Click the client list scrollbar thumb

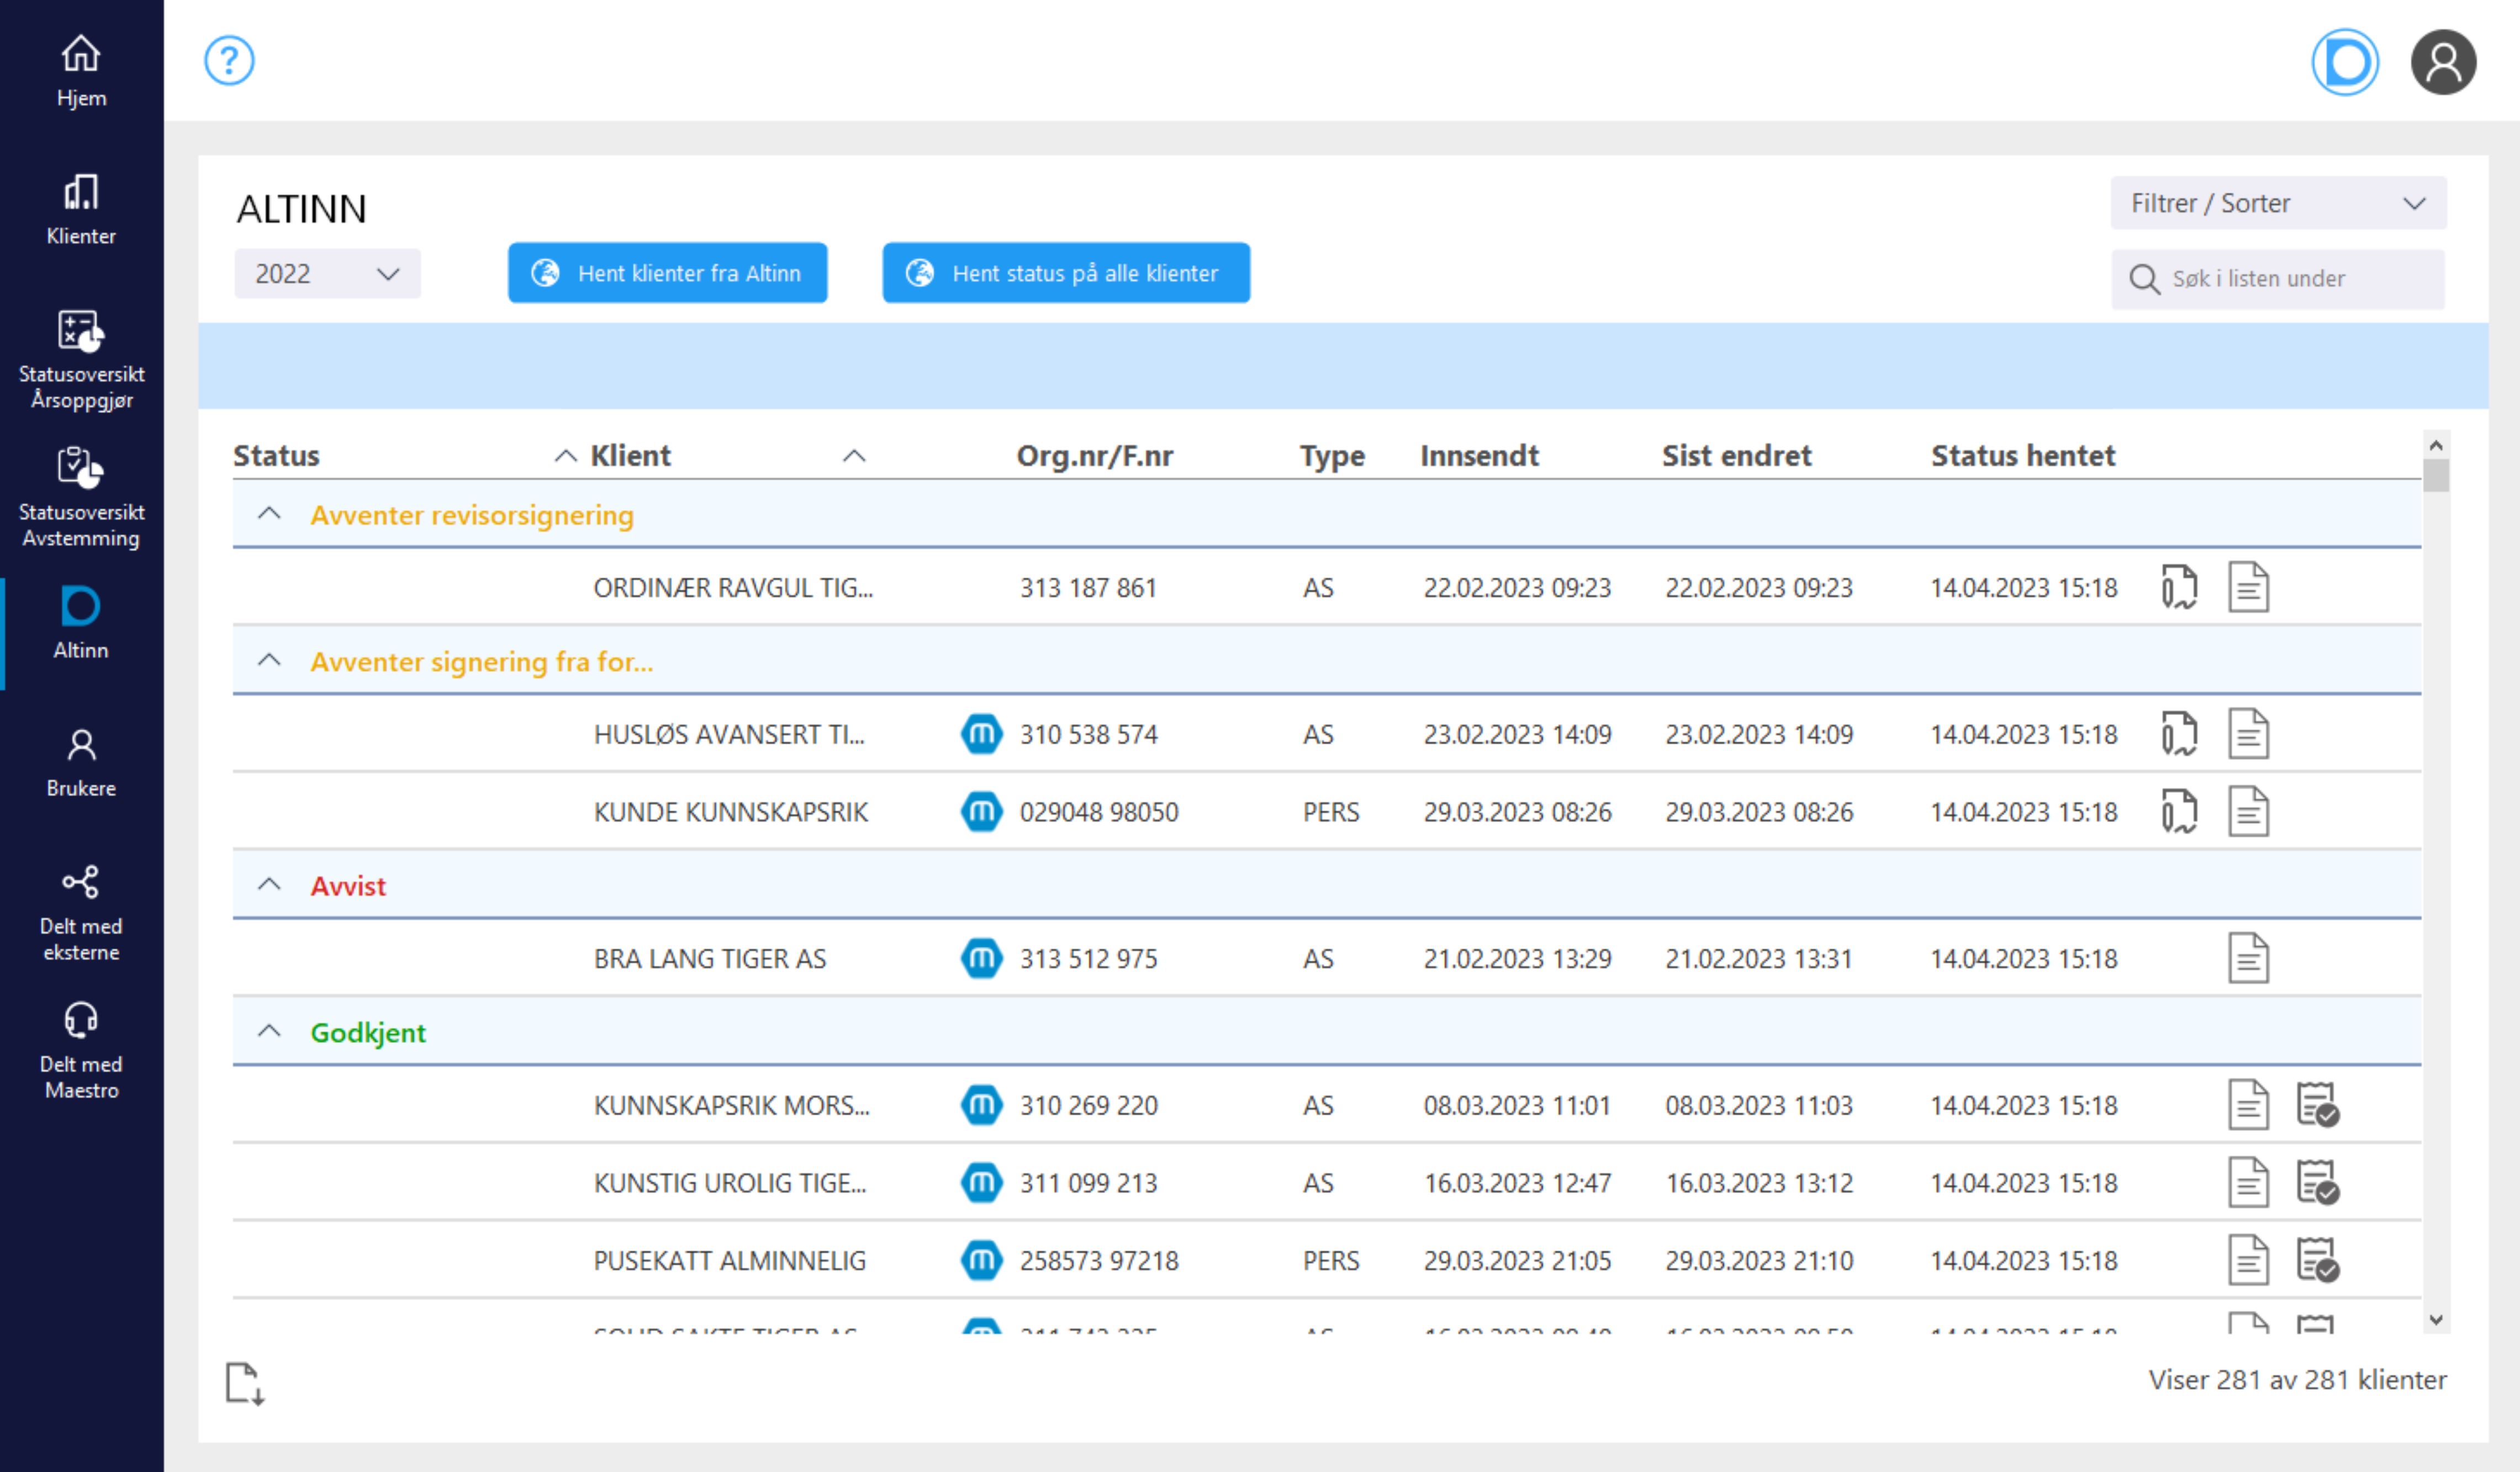click(x=2436, y=475)
